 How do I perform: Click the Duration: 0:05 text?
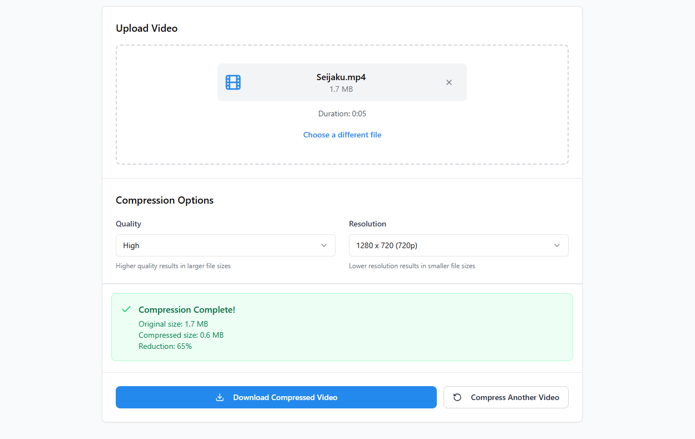(342, 114)
